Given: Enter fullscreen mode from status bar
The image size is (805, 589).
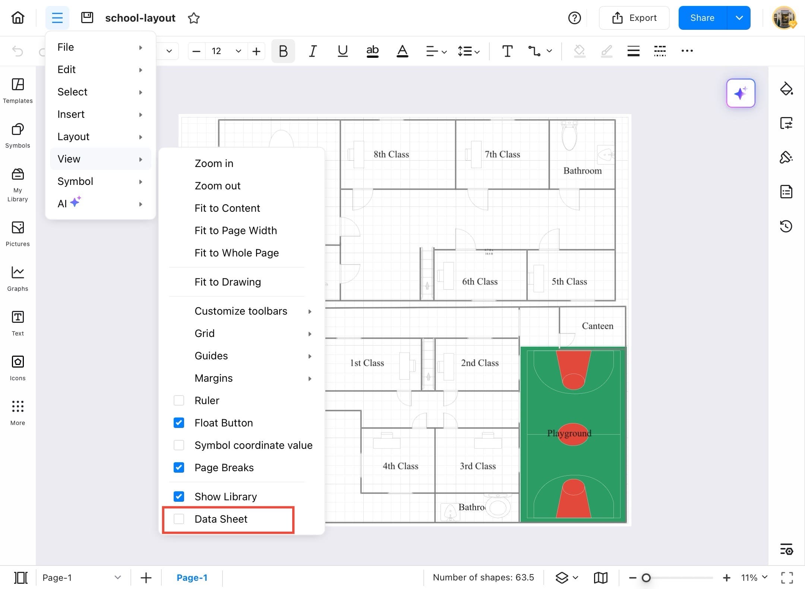Looking at the screenshot, I should pyautogui.click(x=787, y=578).
